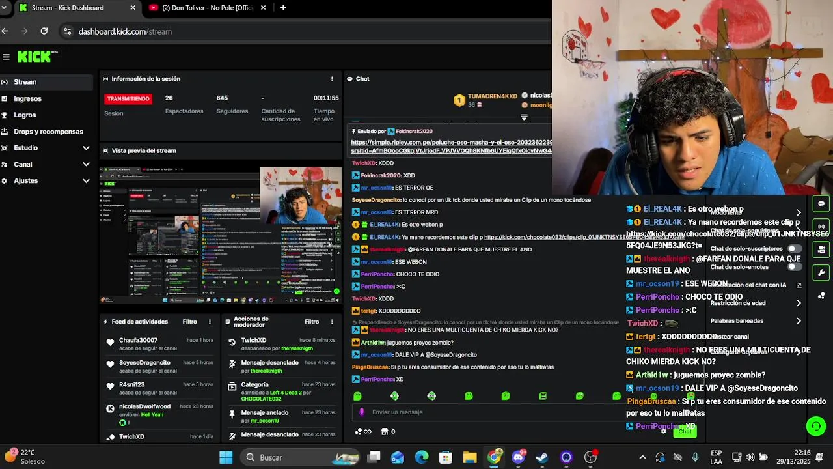This screenshot has width=833, height=469.
Task: Select nicolasDwolfwood Hell Yeah gift entry
Action: 159,414
